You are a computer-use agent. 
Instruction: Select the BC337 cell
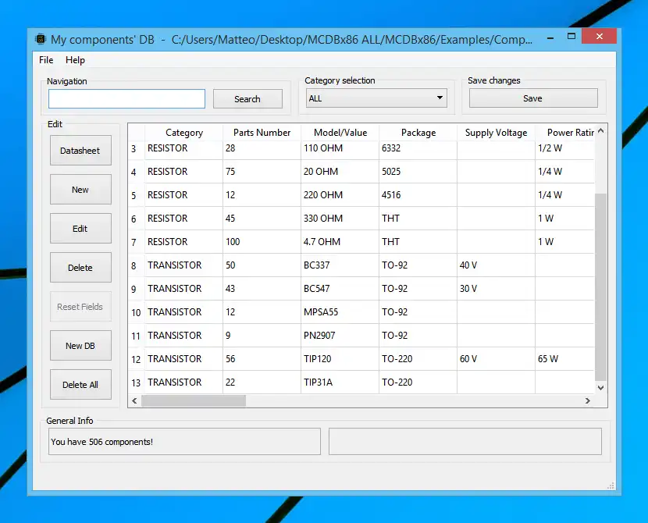pyautogui.click(x=340, y=265)
